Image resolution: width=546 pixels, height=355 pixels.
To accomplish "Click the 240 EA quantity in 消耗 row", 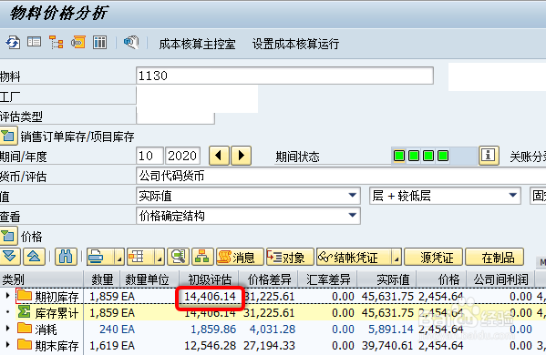I will (x=117, y=329).
